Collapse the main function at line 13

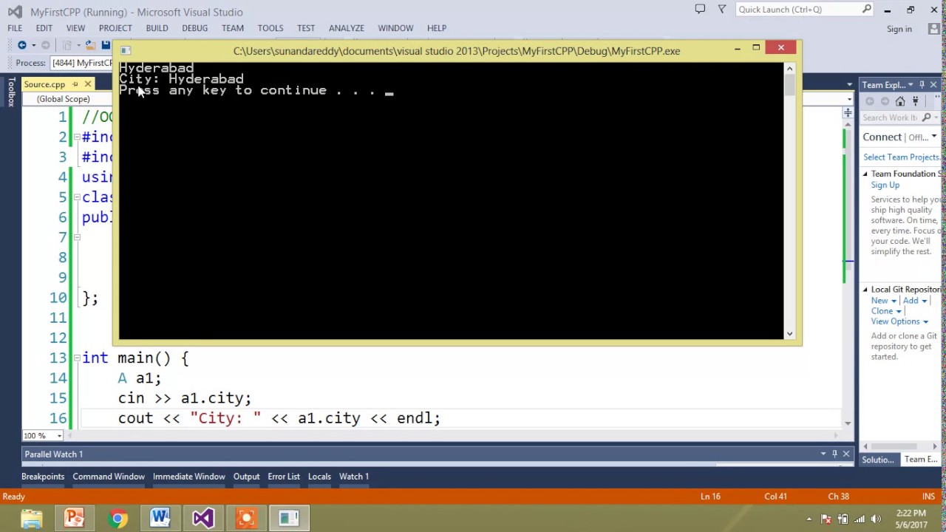click(x=76, y=358)
